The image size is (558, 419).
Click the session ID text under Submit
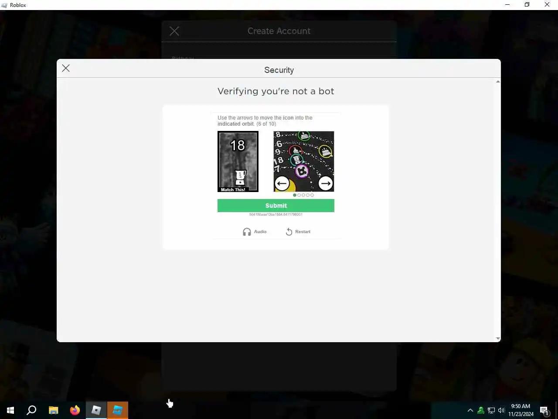coord(276,214)
